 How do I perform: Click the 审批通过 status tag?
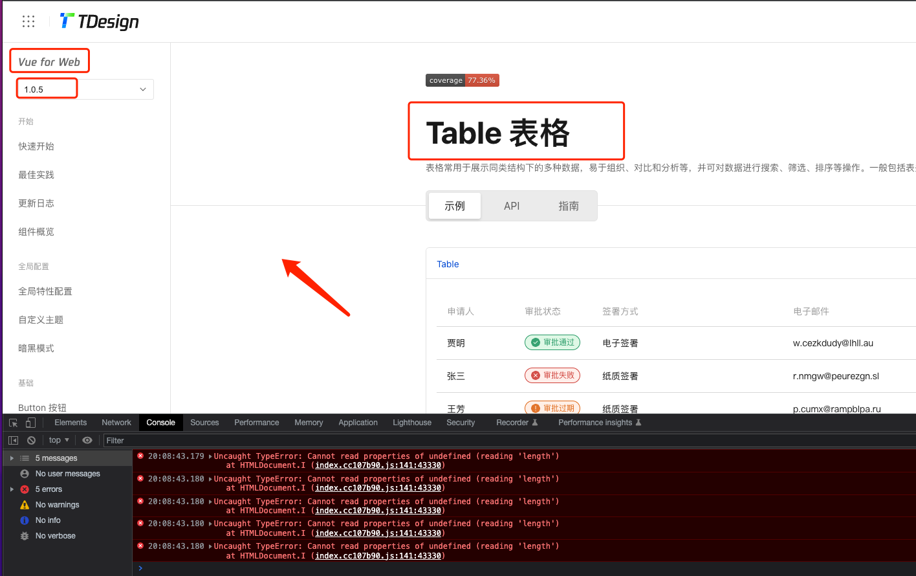552,342
